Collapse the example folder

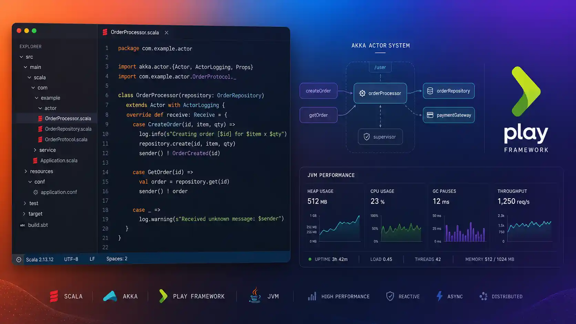[37, 98]
